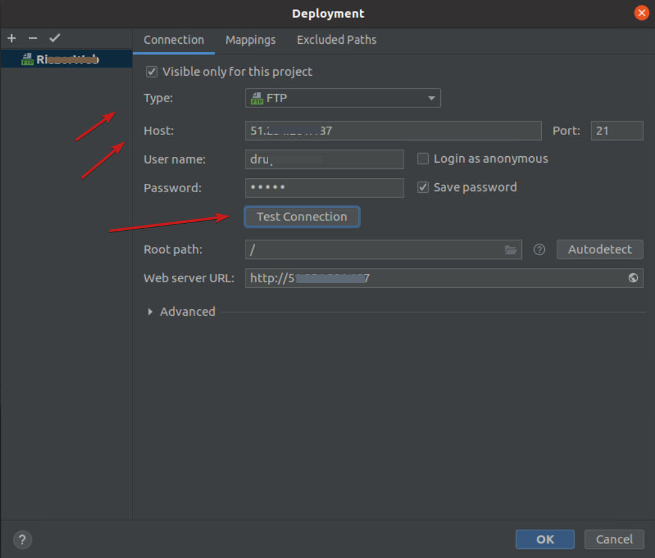Open the Type dropdown showing FTP

(x=343, y=98)
